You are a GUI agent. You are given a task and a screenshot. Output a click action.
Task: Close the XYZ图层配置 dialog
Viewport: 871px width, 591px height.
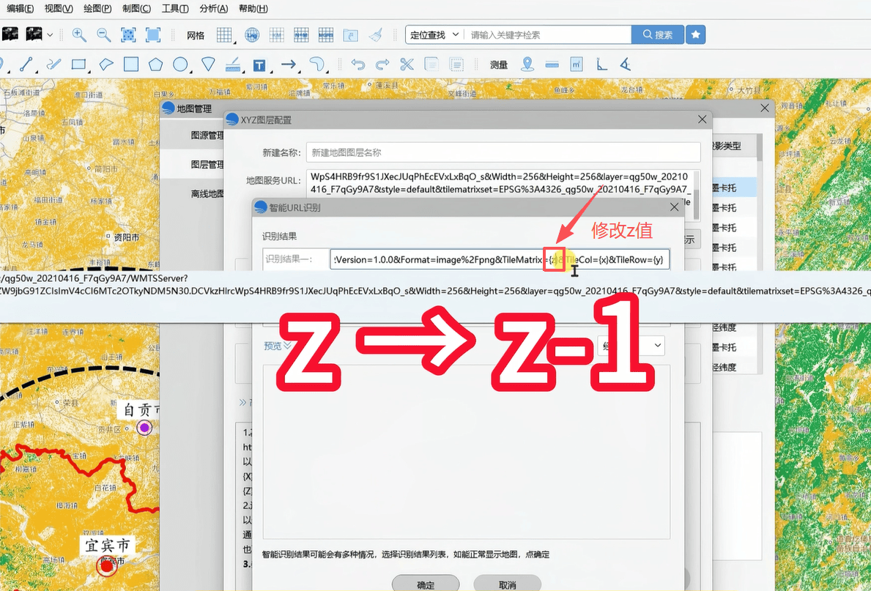click(702, 119)
